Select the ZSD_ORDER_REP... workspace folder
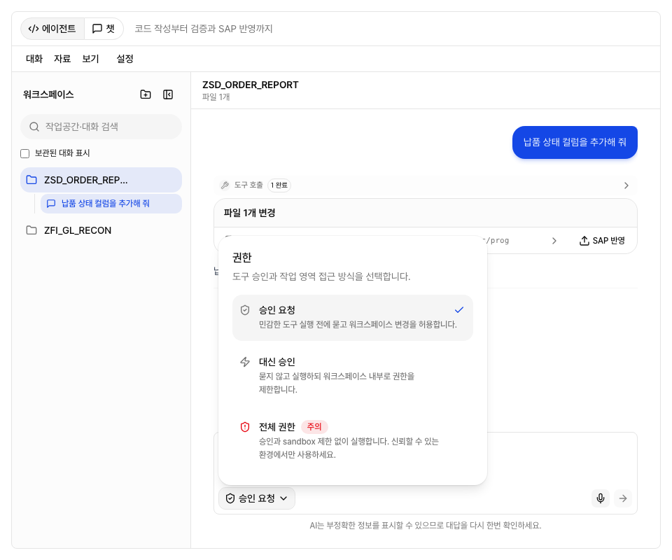The image size is (672, 560). pyautogui.click(x=101, y=180)
